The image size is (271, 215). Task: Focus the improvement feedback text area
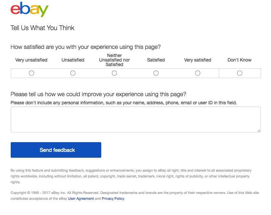136,119
